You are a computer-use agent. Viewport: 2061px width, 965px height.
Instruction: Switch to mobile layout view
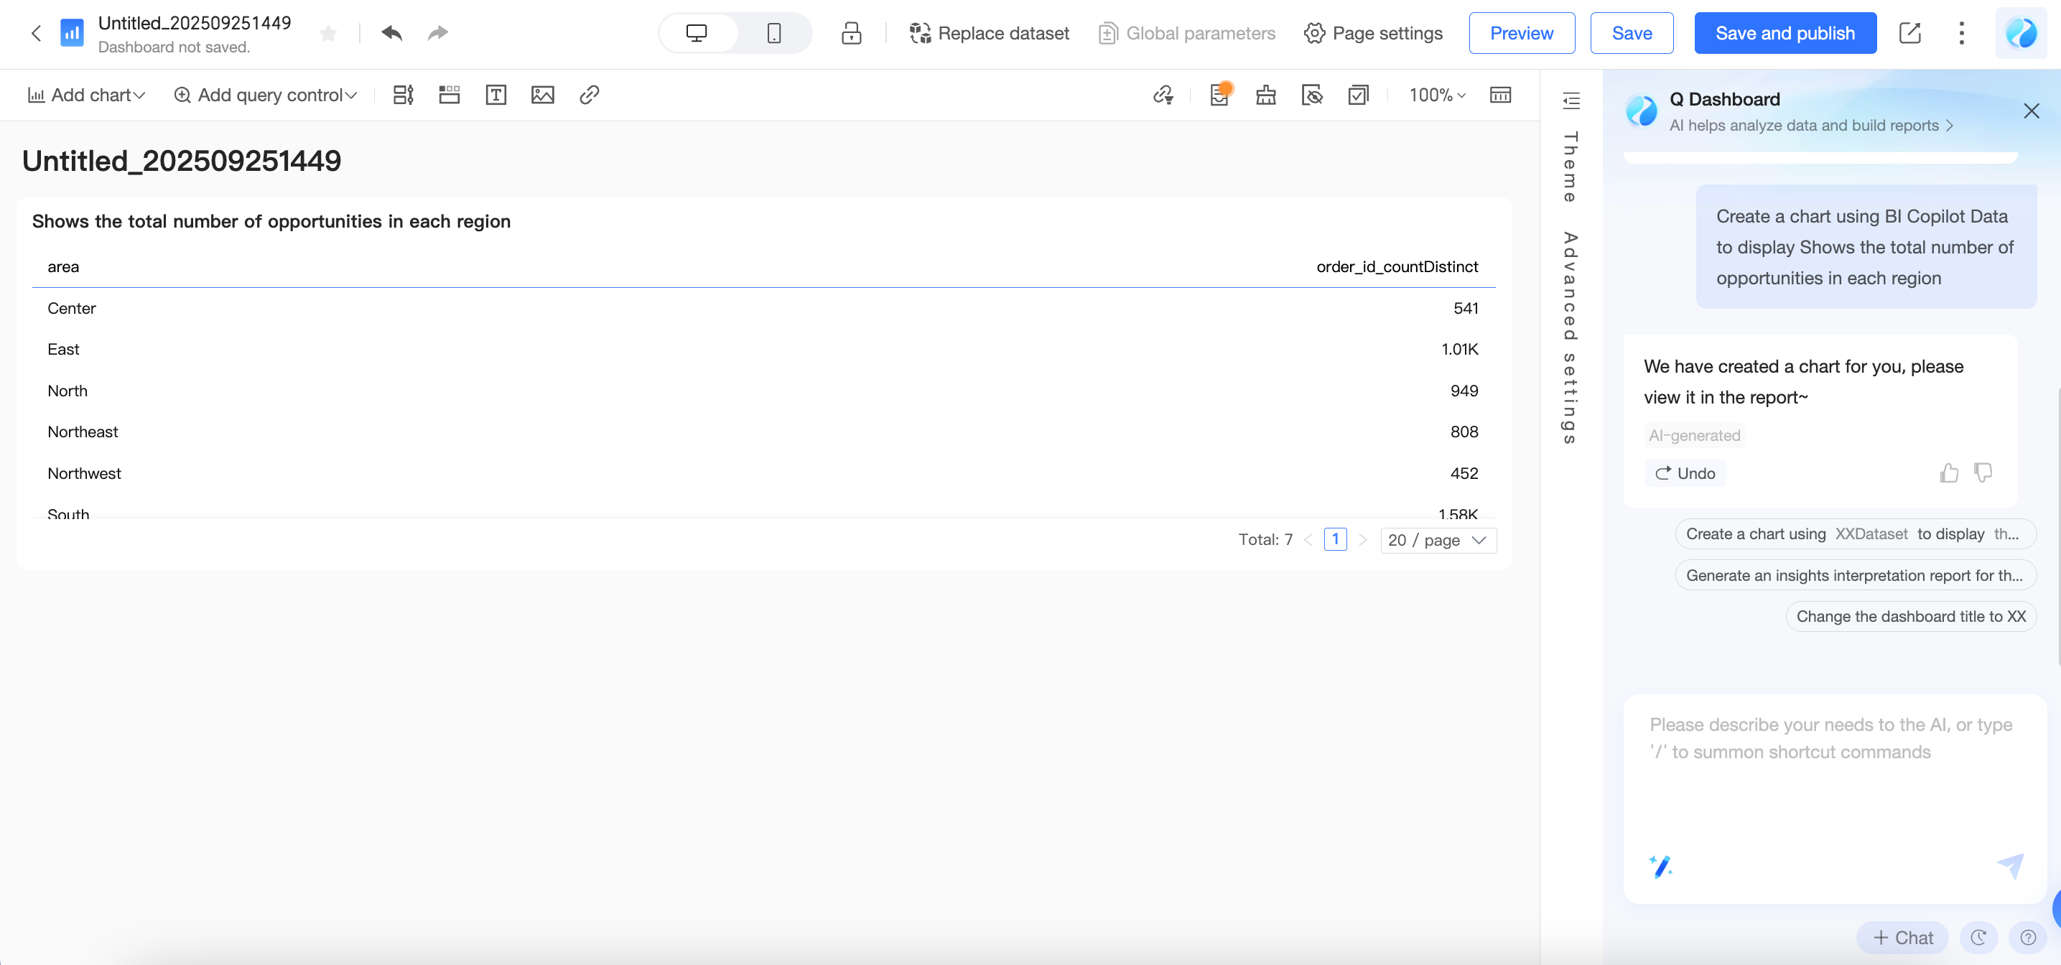click(773, 33)
